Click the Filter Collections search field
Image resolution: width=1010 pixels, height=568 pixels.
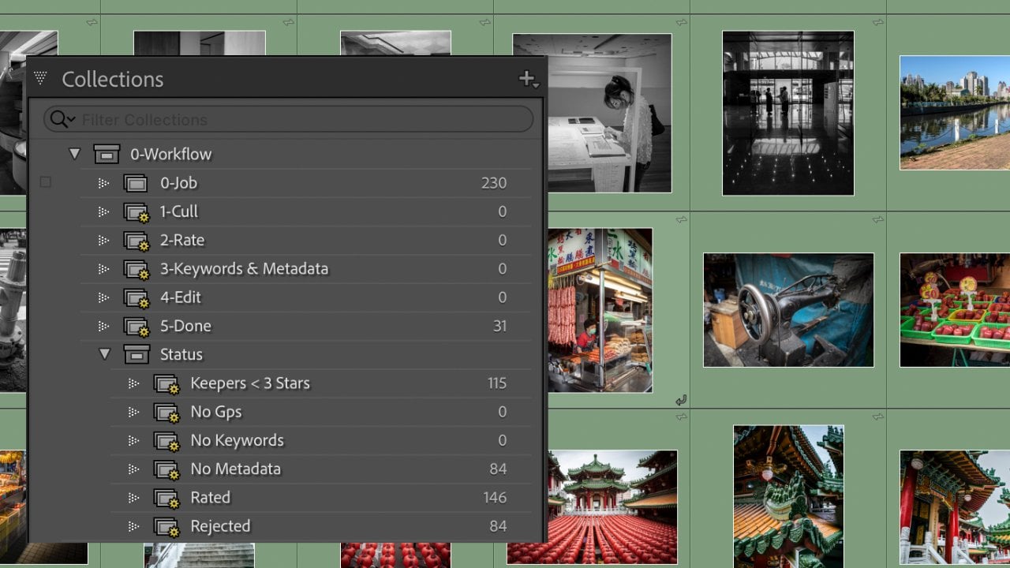pyautogui.click(x=300, y=120)
